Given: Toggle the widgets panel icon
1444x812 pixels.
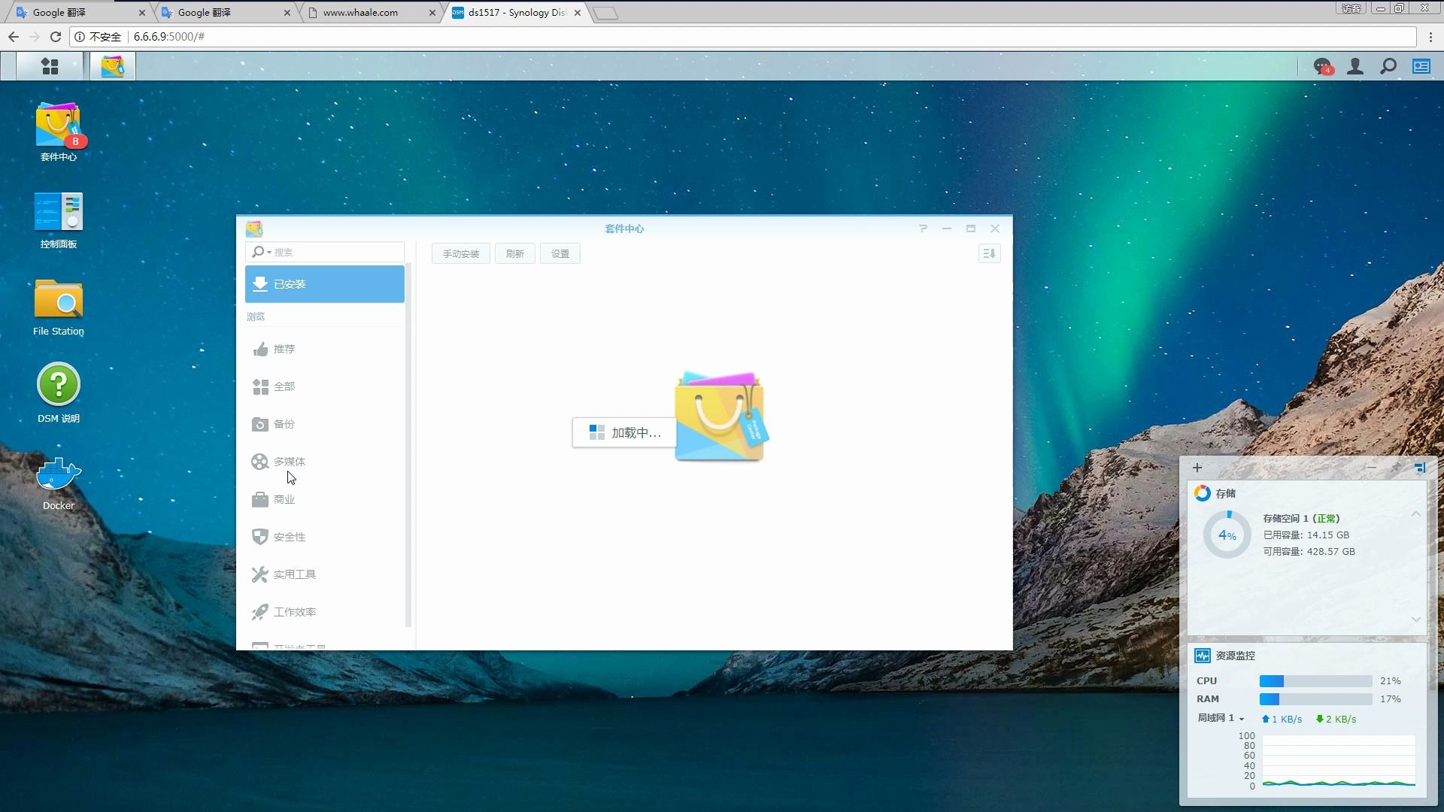Looking at the screenshot, I should (1421, 66).
